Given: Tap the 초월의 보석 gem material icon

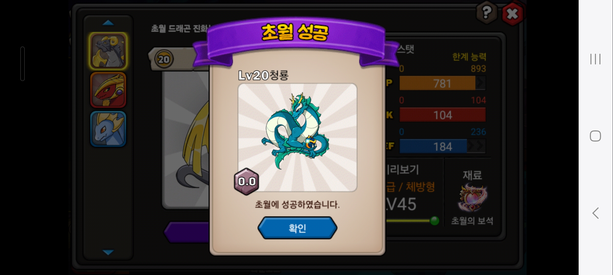Looking at the screenshot, I should pos(472,199).
